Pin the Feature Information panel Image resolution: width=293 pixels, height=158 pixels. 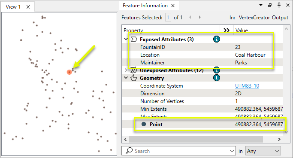click(x=279, y=6)
